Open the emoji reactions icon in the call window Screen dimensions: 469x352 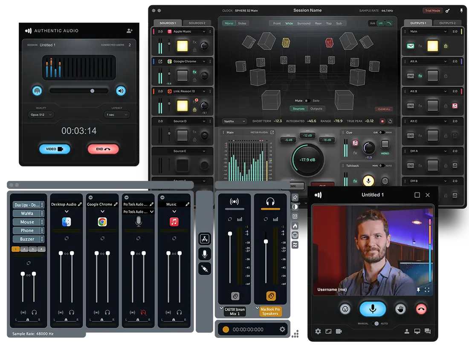pos(345,308)
